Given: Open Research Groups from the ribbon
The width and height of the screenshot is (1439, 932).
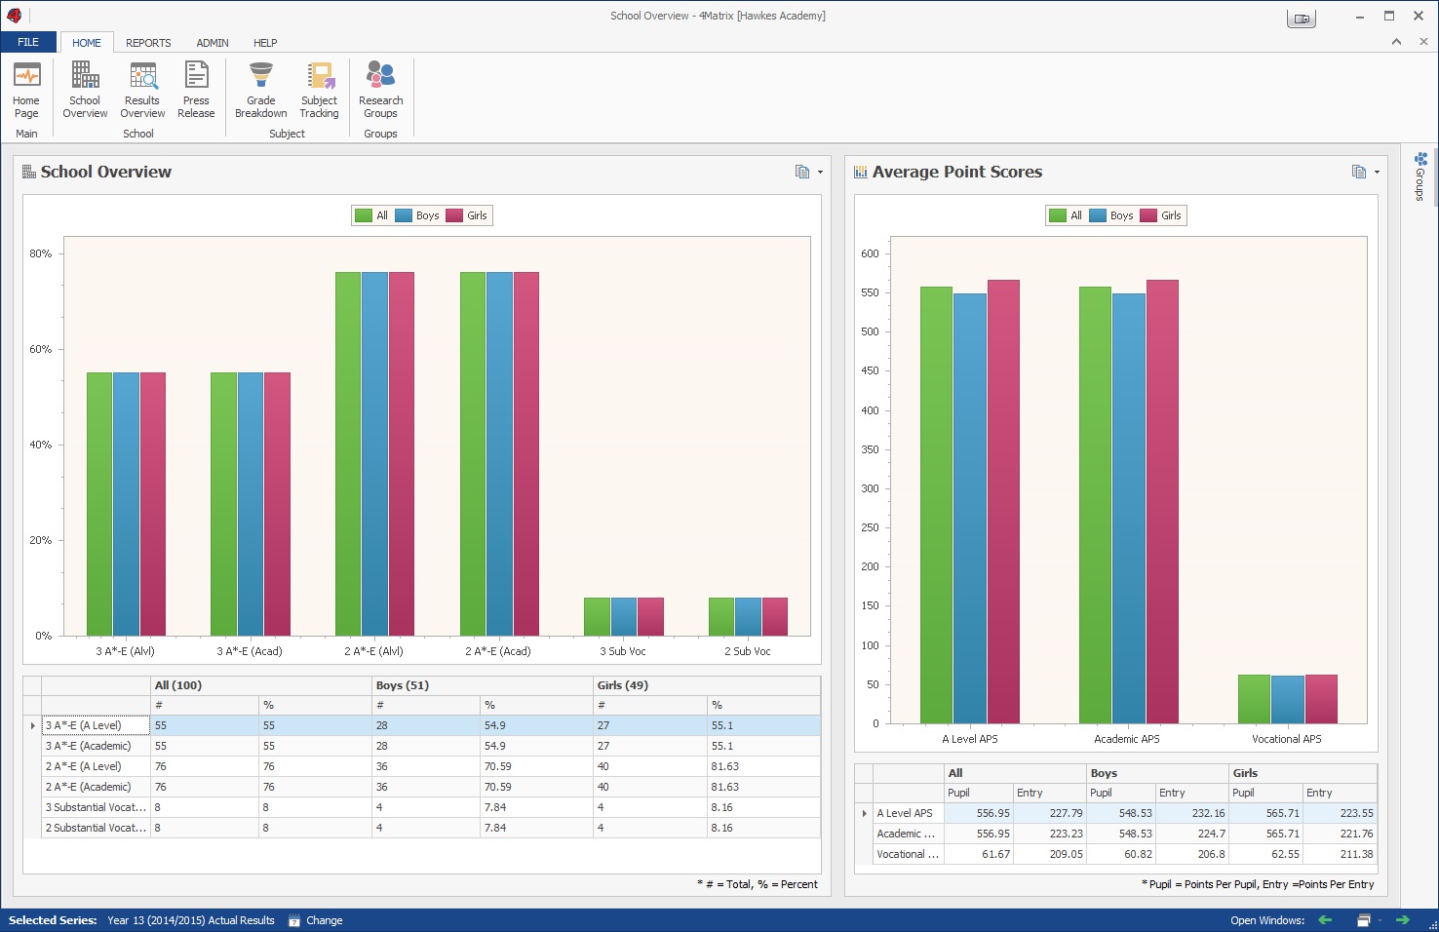Looking at the screenshot, I should (380, 90).
